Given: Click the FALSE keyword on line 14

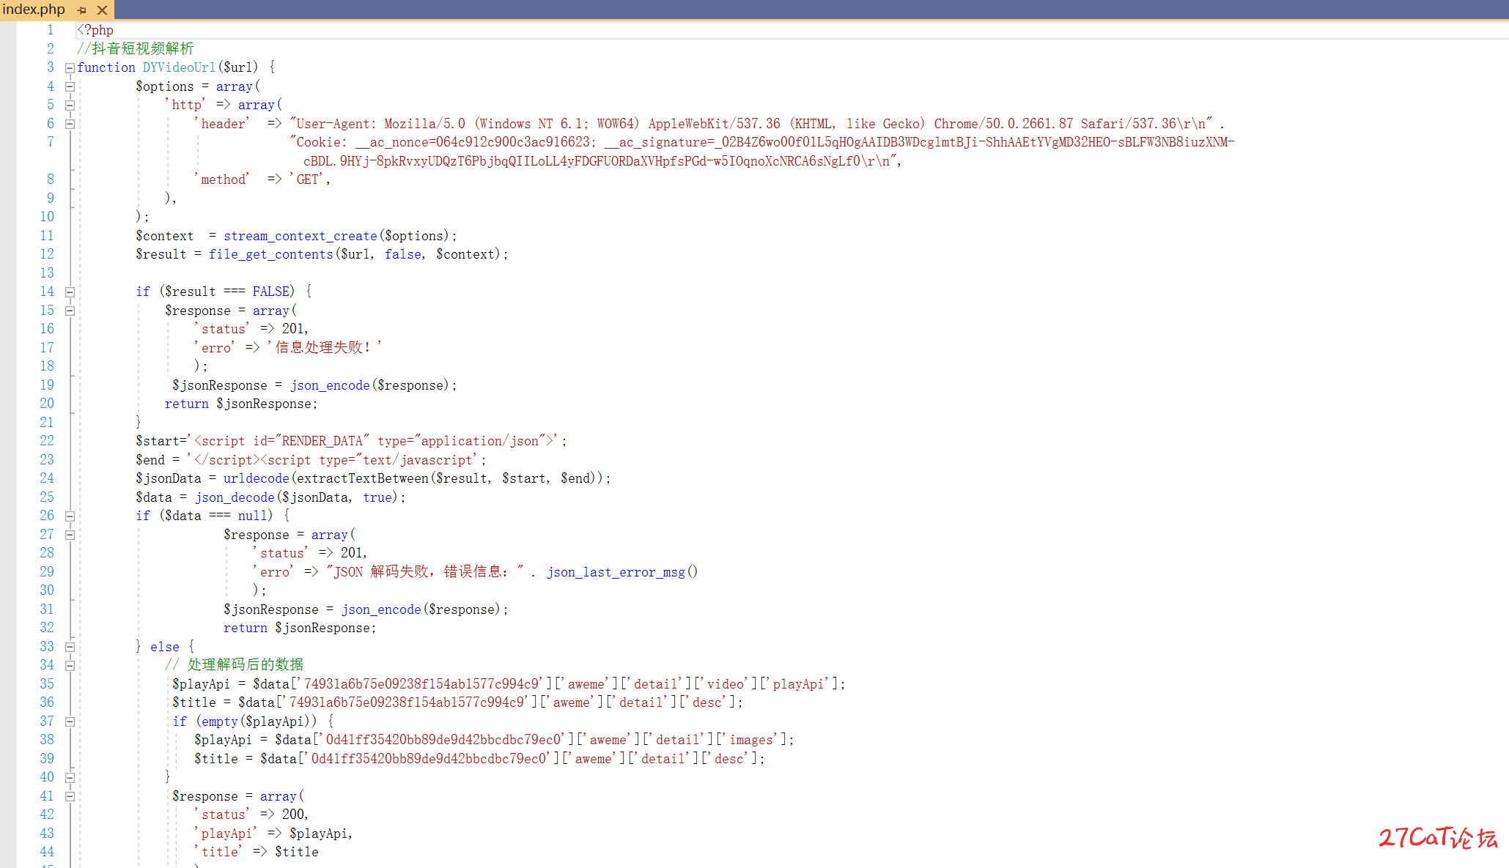Looking at the screenshot, I should click(x=270, y=292).
